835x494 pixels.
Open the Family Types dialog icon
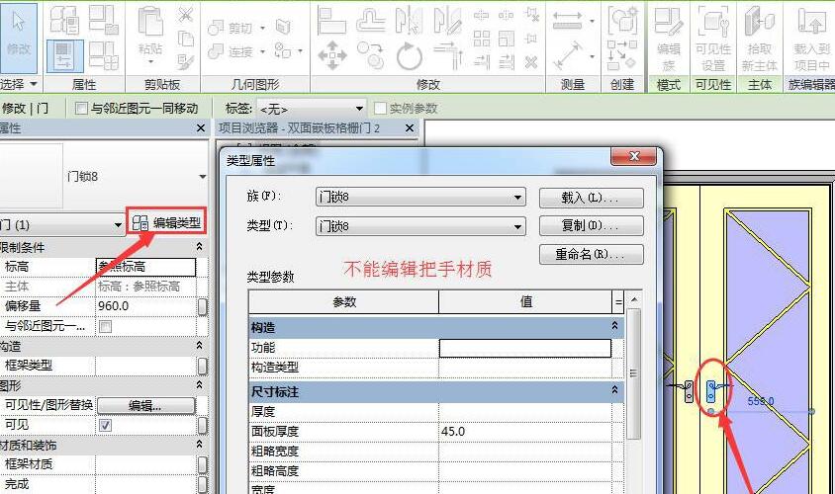click(103, 56)
